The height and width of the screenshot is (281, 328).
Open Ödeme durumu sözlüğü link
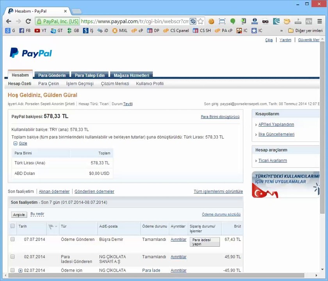click(221, 215)
